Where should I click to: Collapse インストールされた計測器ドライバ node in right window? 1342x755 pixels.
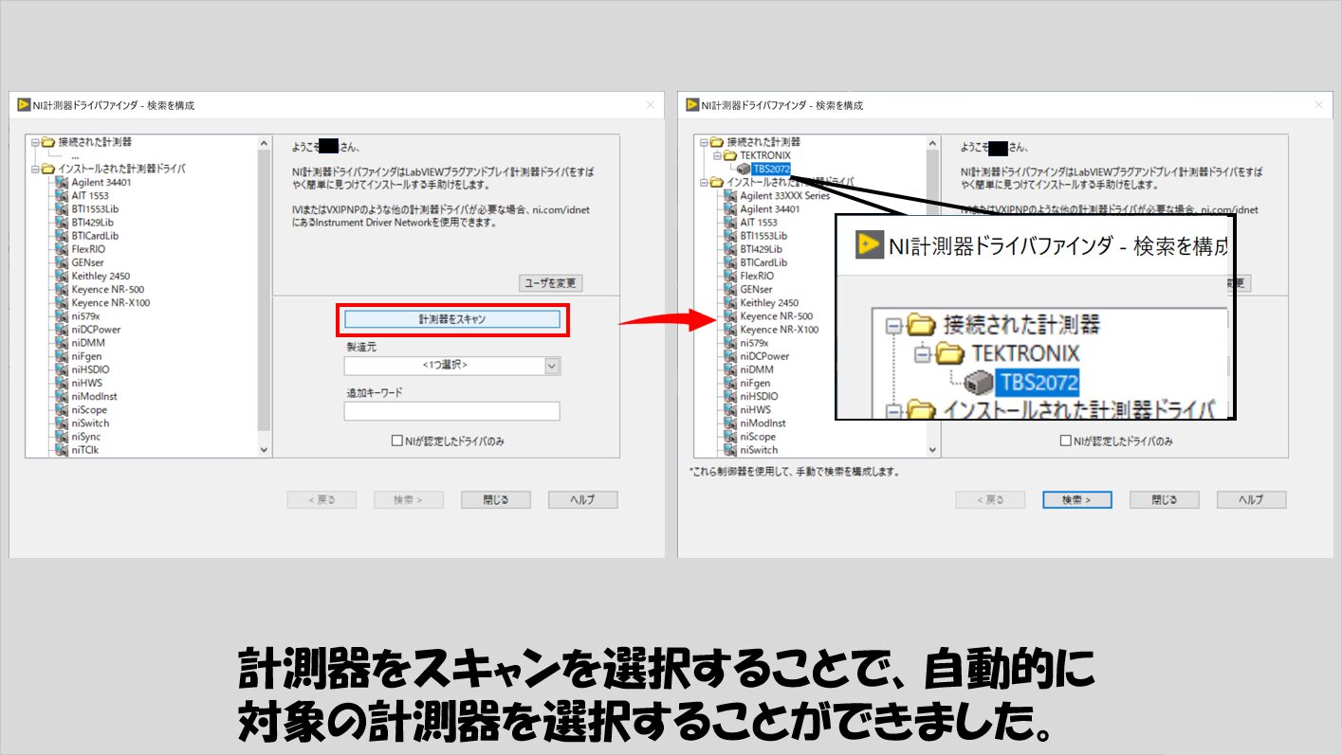coord(704,182)
